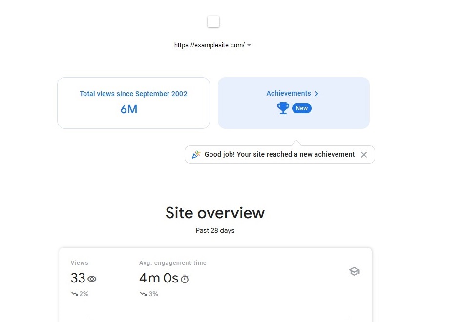The height and width of the screenshot is (322, 462).
Task: Dismiss the new achievement notification
Action: click(x=364, y=155)
